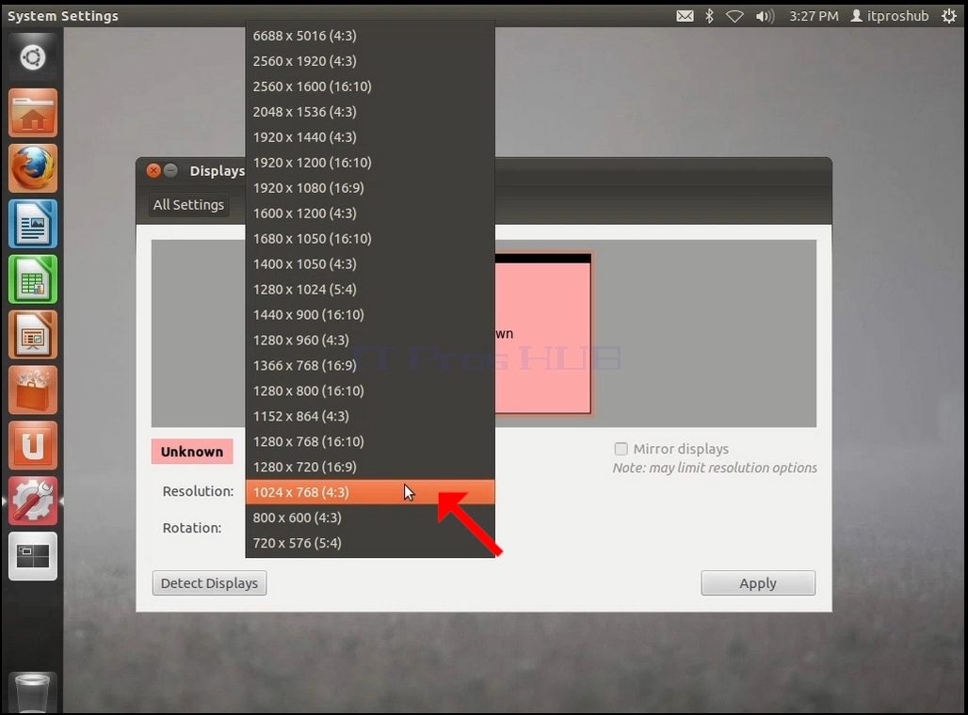Open Ubuntu Software Center

33,390
